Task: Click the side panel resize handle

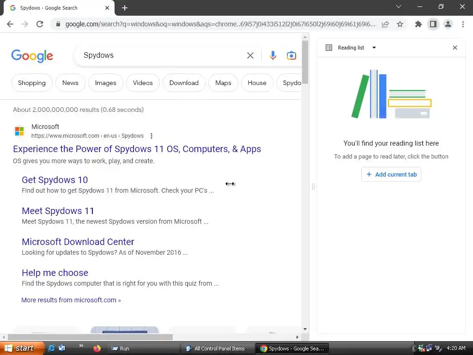Action: tap(313, 187)
